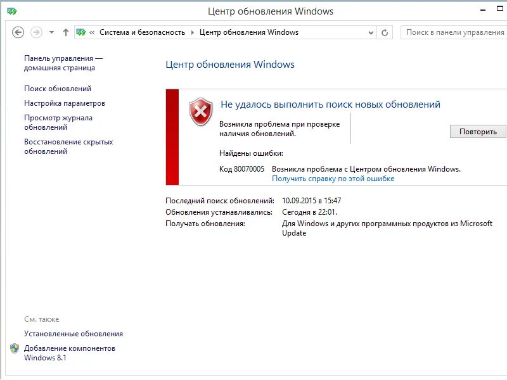The height and width of the screenshot is (380, 507).
Task: Click the Найдены ошибки label
Action: [x=251, y=153]
